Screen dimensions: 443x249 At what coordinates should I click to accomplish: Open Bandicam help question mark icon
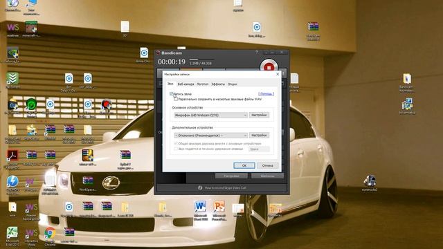(x=257, y=53)
